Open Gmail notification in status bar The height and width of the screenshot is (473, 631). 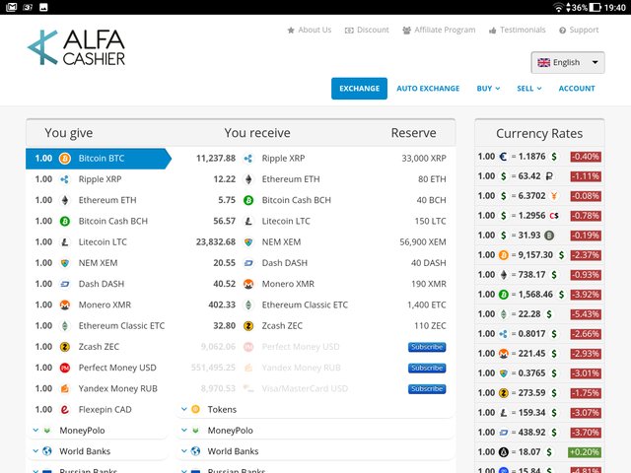pyautogui.click(x=12, y=7)
